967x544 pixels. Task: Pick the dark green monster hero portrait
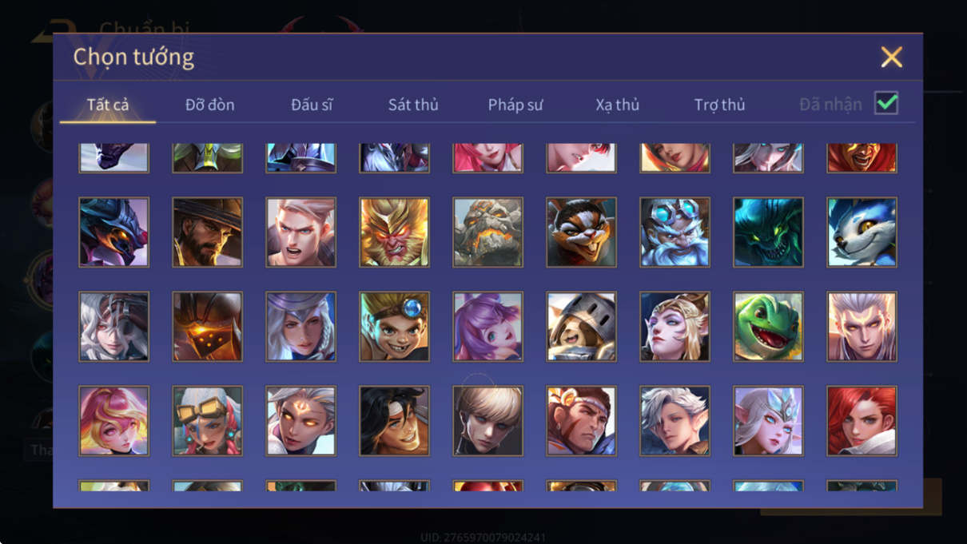768,232
